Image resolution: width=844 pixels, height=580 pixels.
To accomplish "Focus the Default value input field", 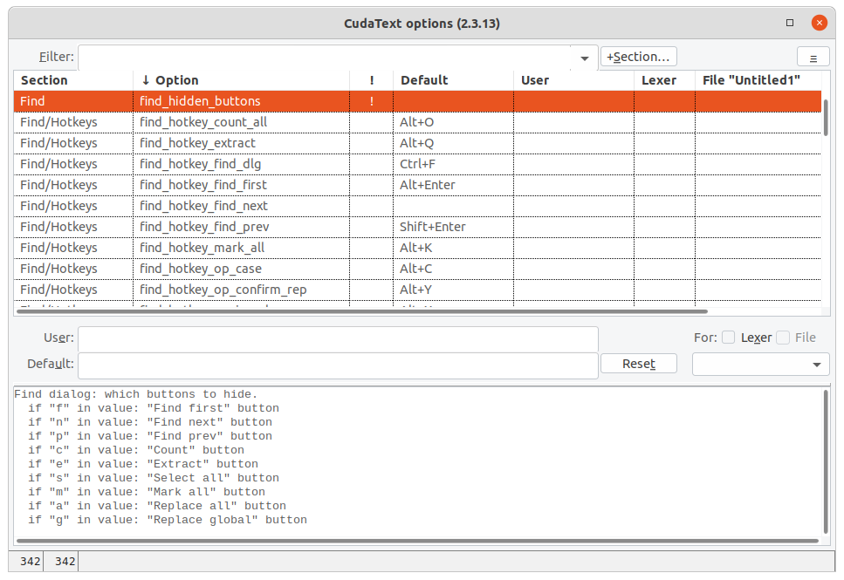I will click(x=338, y=365).
